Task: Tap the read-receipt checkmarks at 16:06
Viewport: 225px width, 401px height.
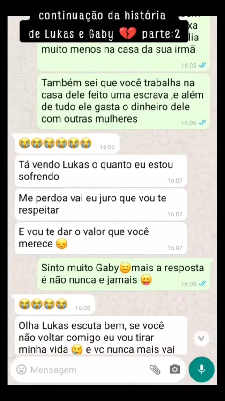Action: [x=202, y=123]
